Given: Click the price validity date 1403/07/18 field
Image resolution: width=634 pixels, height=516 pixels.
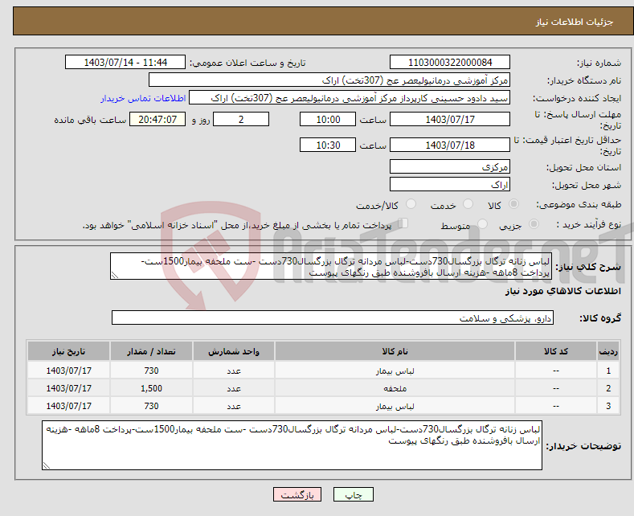Looking at the screenshot, I should (x=450, y=145).
